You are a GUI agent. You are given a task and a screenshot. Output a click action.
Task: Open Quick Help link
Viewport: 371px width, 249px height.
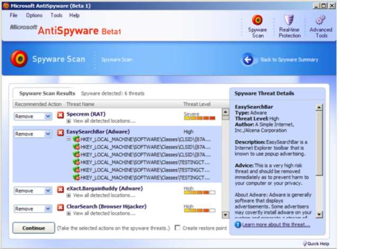coord(318,244)
